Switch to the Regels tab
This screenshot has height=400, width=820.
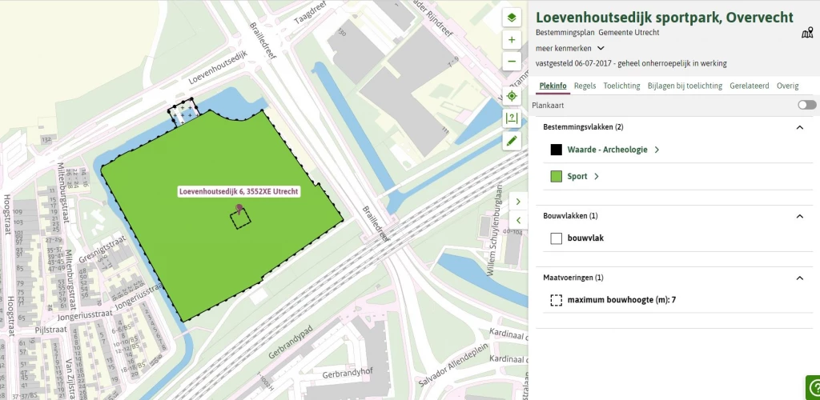click(x=585, y=86)
